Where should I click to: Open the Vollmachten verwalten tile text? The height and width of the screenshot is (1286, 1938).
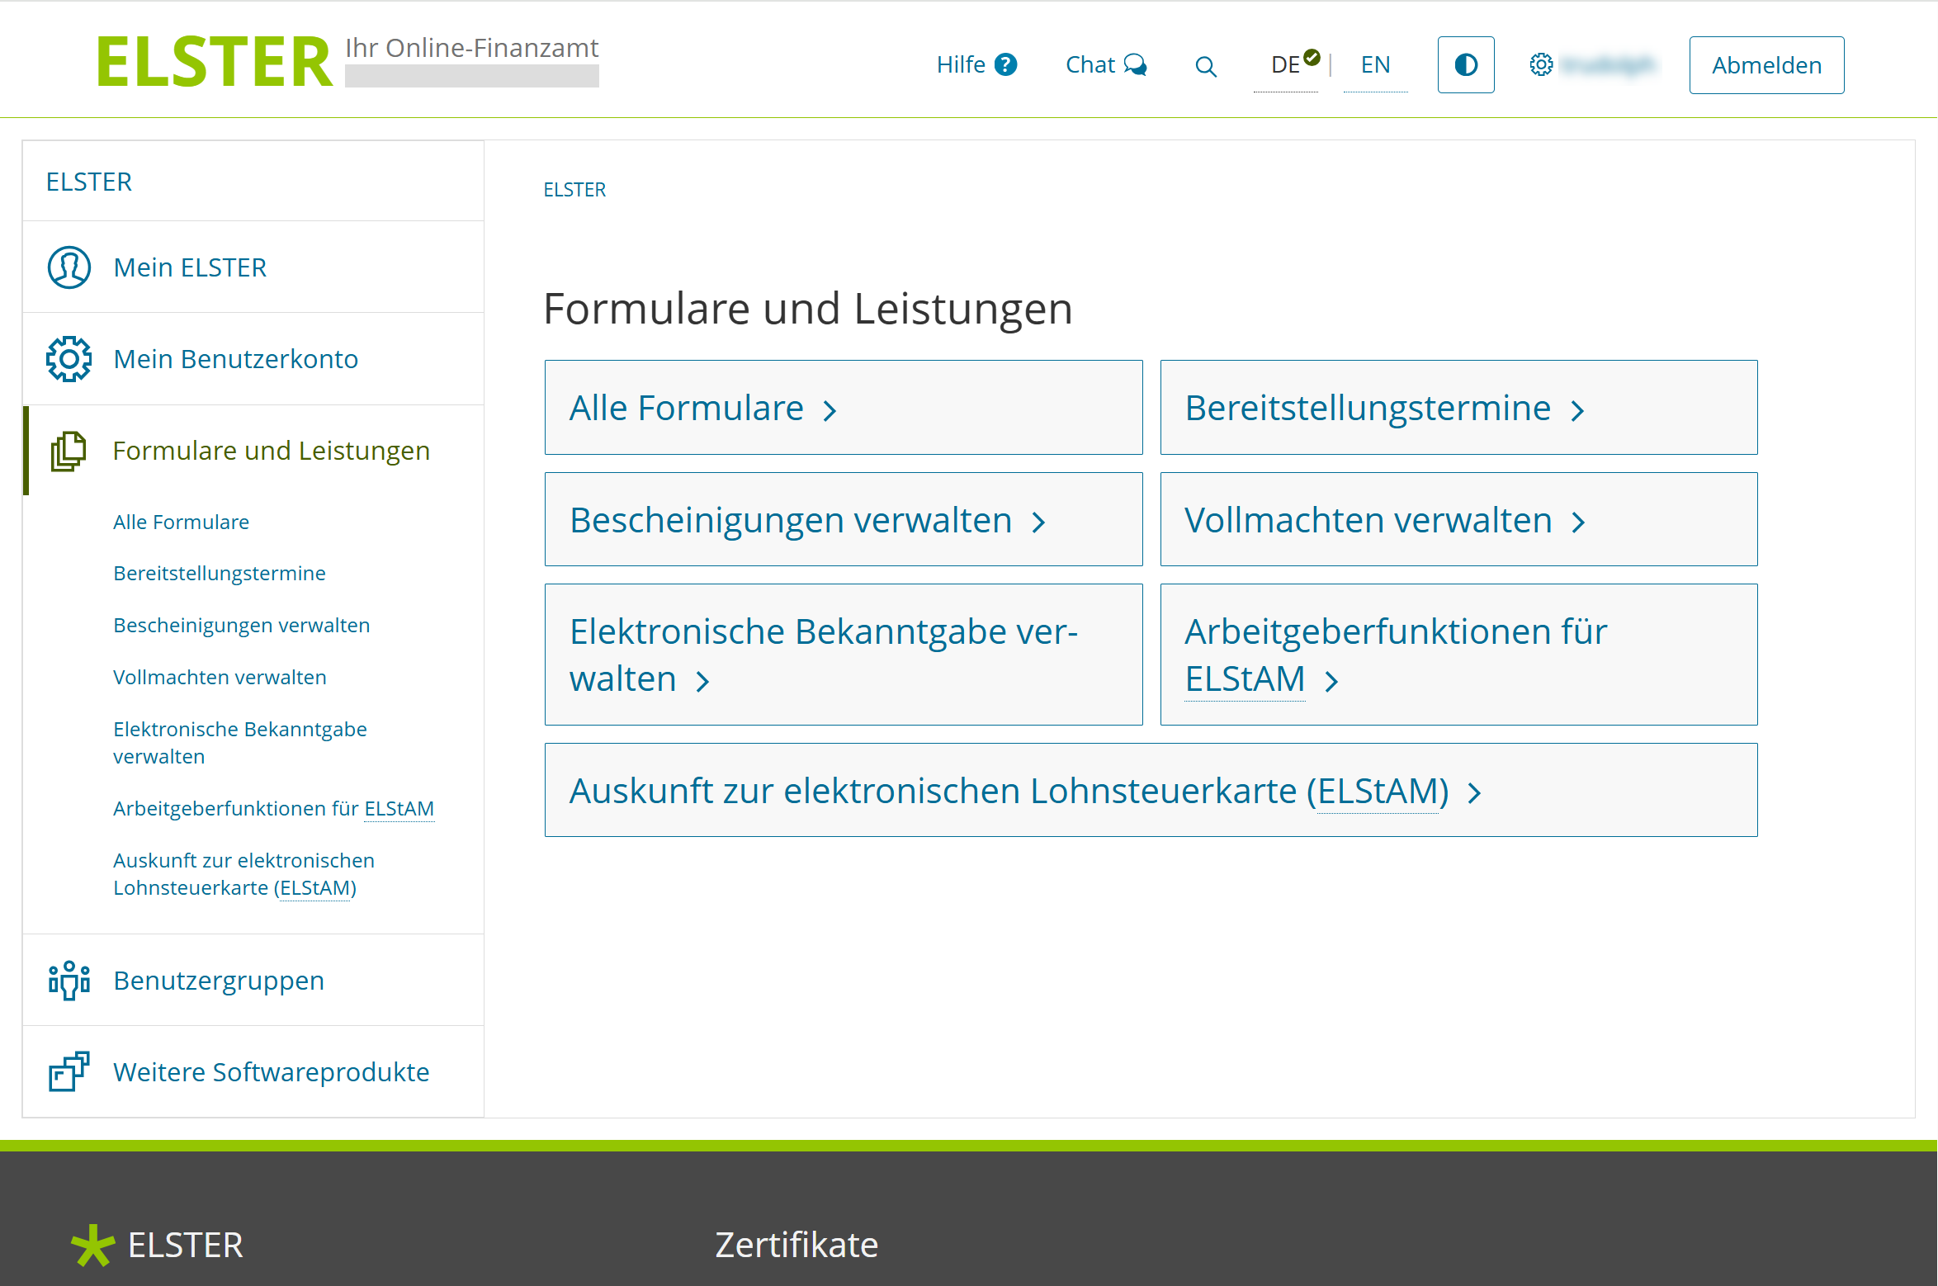pos(1368,520)
